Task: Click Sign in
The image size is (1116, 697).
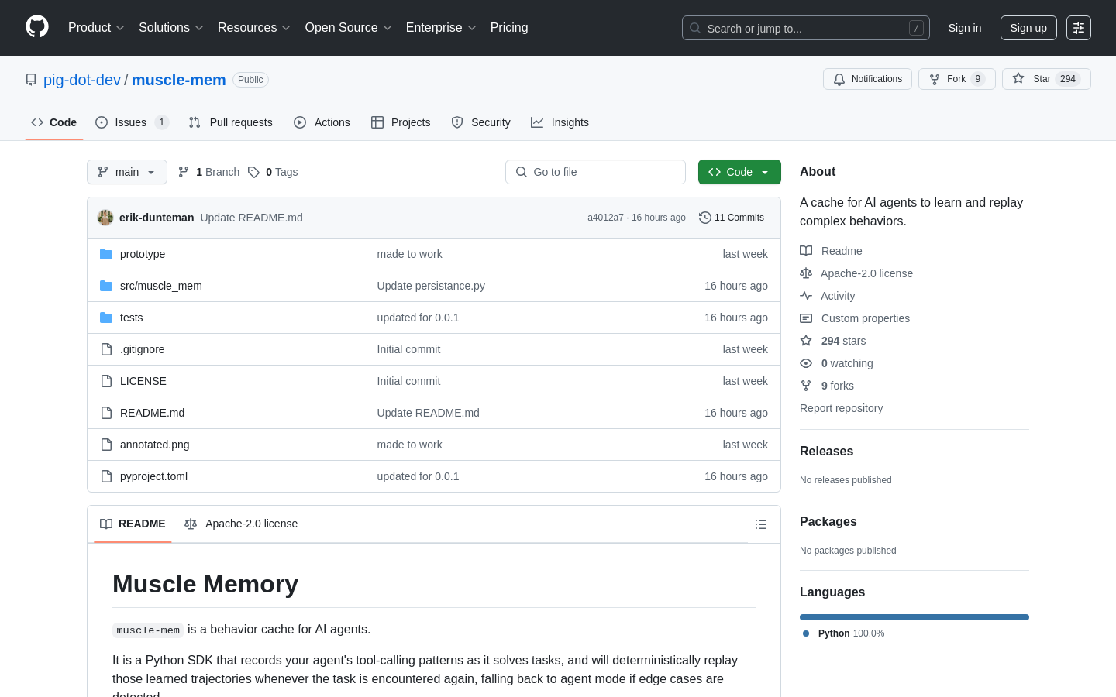Action: (x=965, y=28)
